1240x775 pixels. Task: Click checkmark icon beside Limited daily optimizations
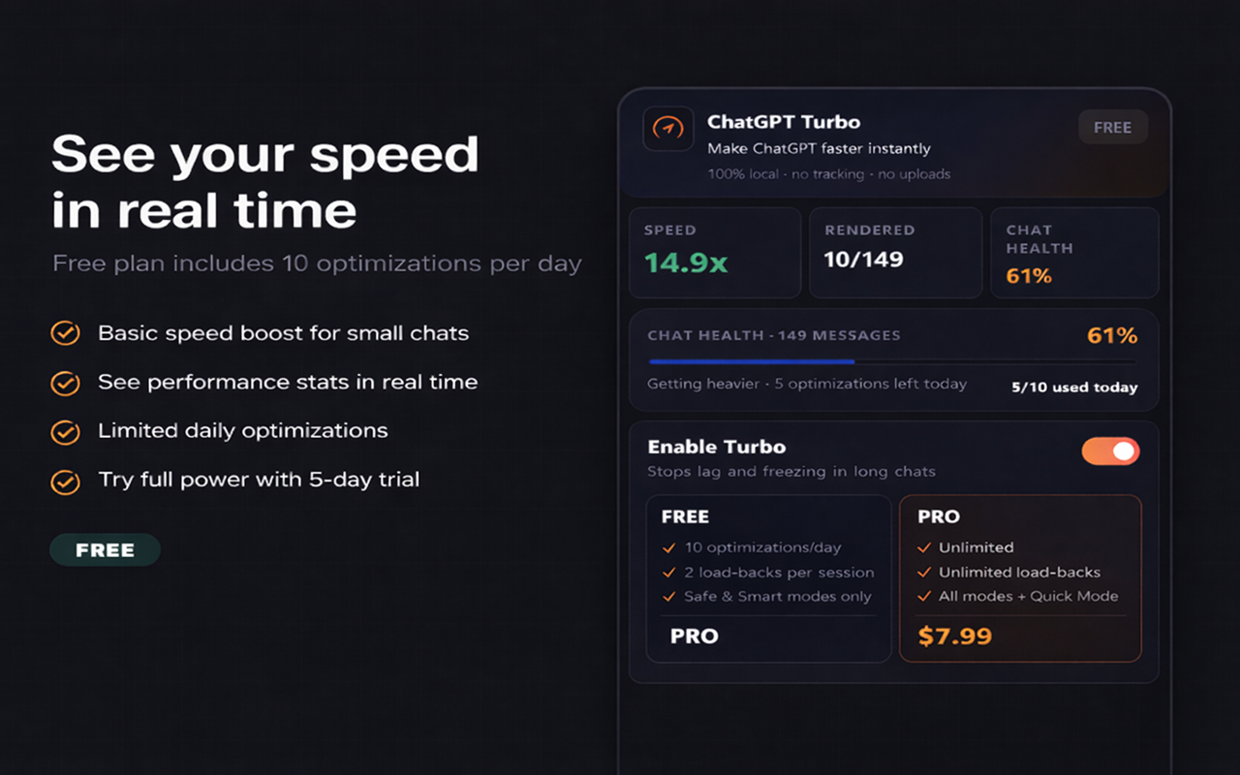point(65,432)
